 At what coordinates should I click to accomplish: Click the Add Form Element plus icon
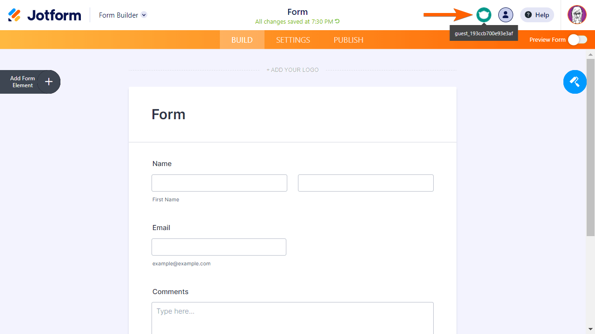[x=49, y=82]
